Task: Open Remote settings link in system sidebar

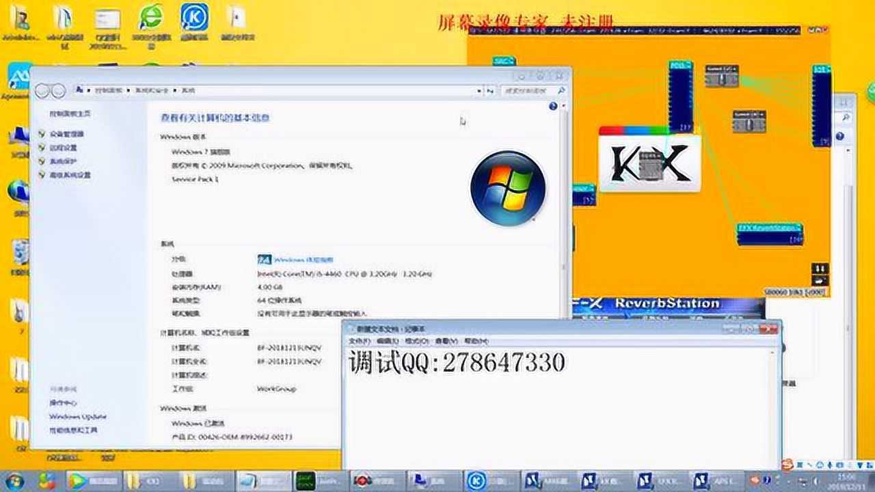Action: (x=63, y=148)
